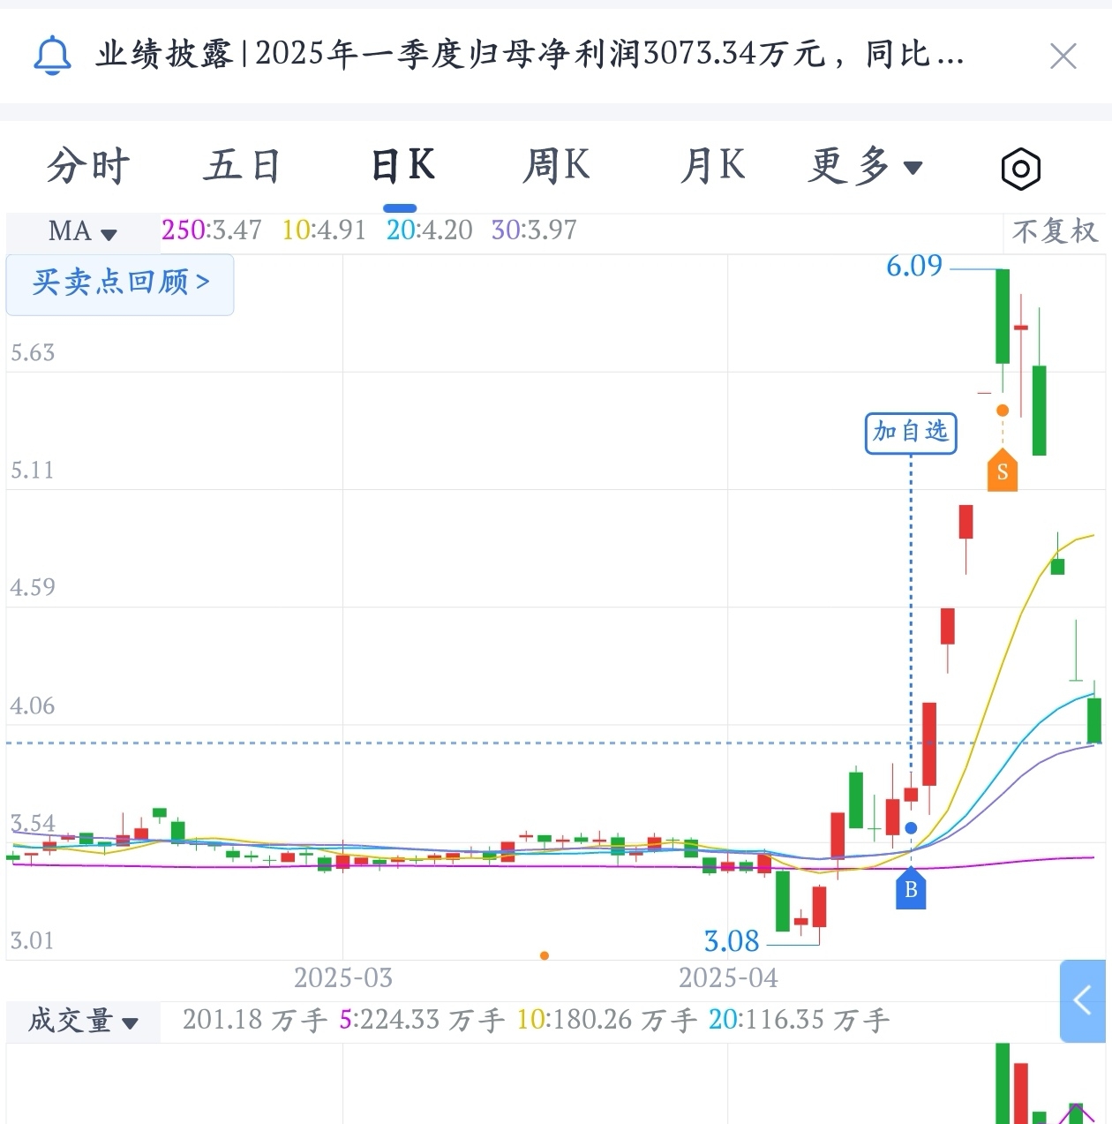Click the 3.54 price axis label

pos(33,824)
